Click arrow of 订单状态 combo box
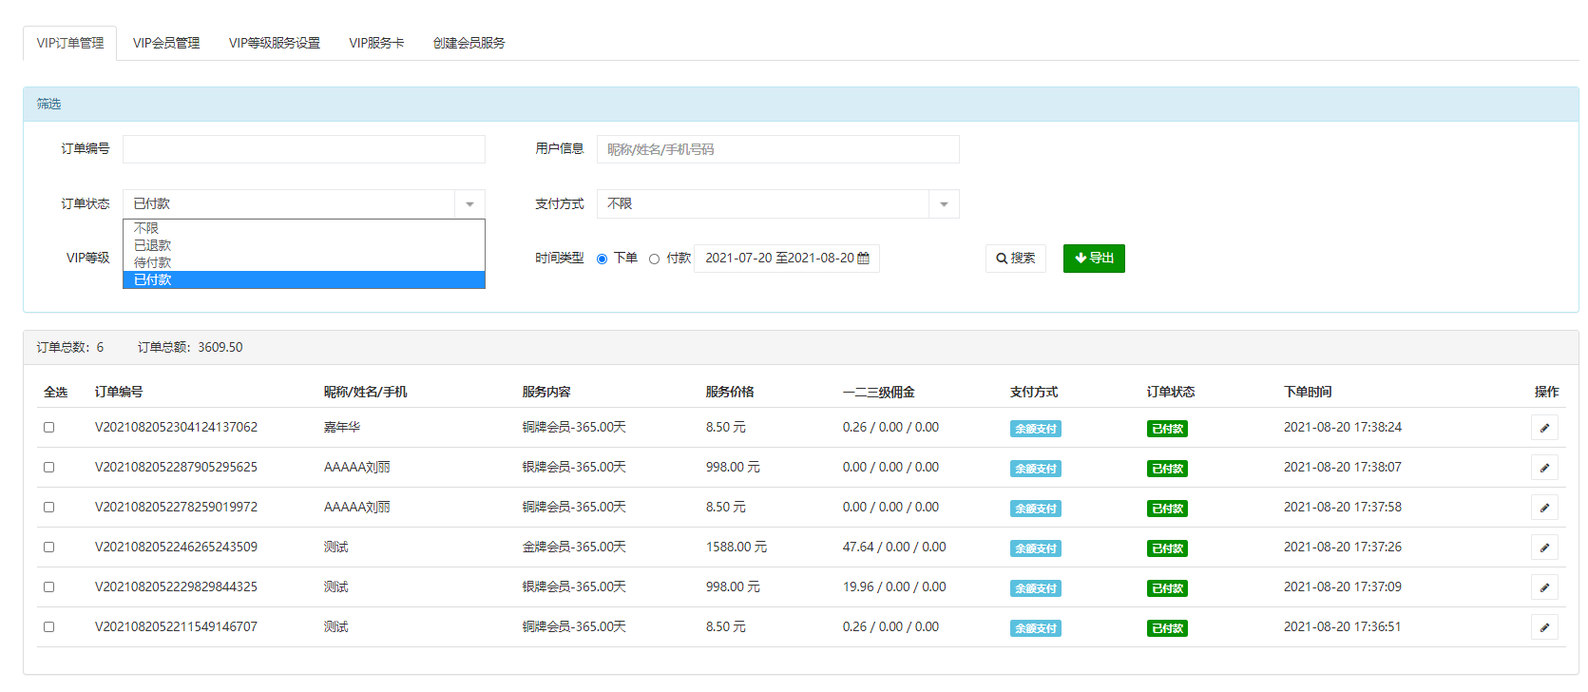This screenshot has height=692, width=1588. pos(469,203)
